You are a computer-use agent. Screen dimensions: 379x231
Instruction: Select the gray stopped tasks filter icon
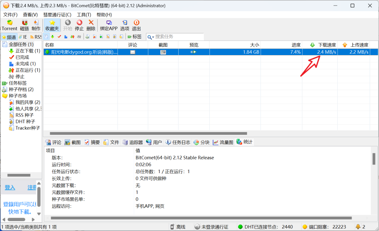79,37
